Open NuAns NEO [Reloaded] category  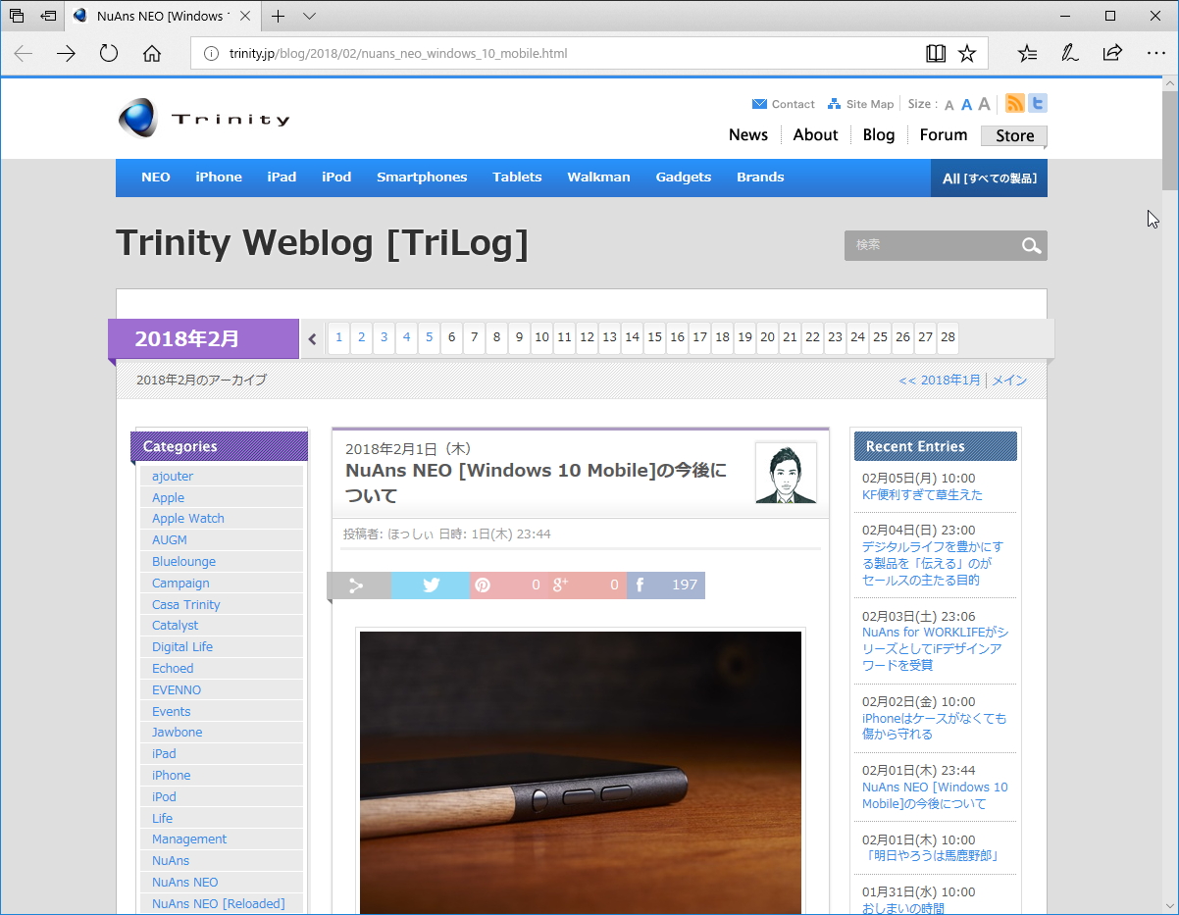coord(219,904)
